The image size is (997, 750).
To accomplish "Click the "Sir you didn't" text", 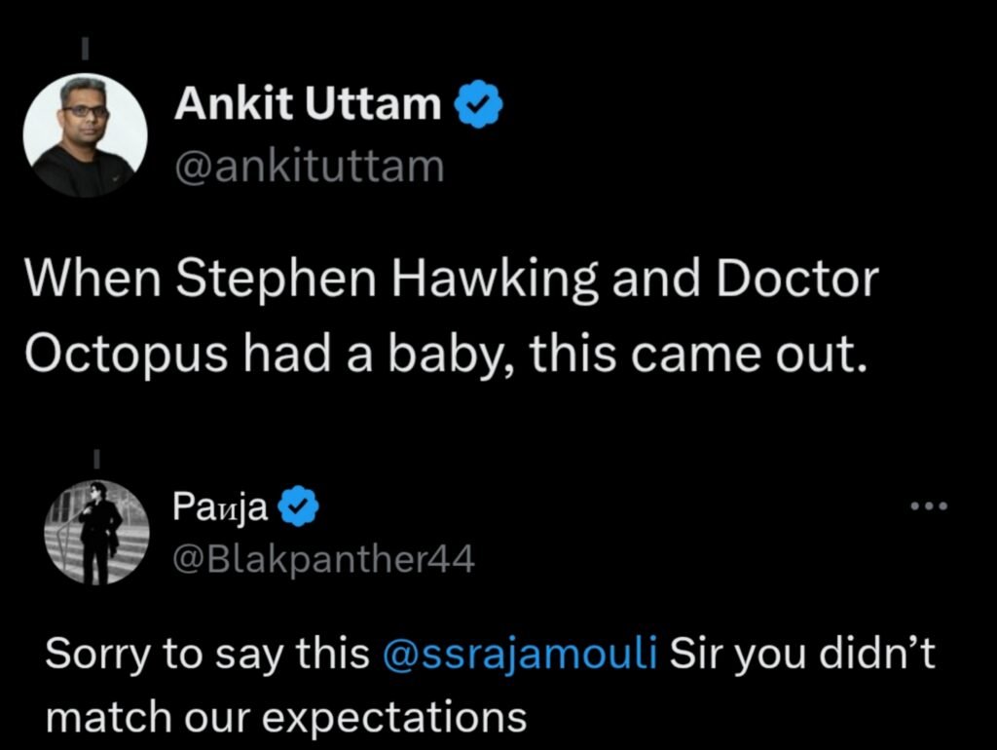I will (x=801, y=654).
